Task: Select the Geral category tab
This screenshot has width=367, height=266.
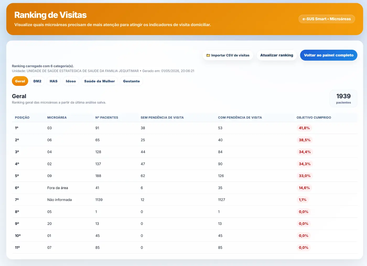Action: tap(20, 81)
